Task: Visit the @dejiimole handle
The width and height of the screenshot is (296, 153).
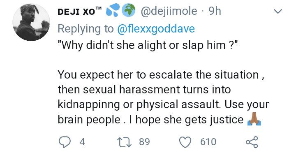Action: pyautogui.click(x=169, y=11)
